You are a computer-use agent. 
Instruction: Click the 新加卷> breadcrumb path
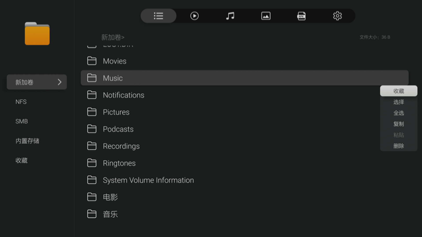[113, 38]
